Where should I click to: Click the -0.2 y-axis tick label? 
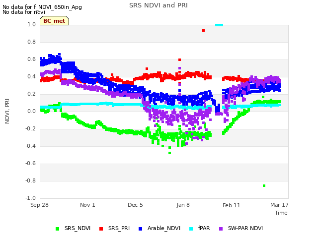(30, 129)
